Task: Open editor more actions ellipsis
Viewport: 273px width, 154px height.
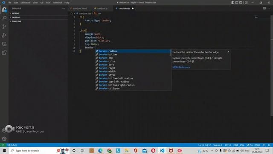Action: [x=269, y=9]
